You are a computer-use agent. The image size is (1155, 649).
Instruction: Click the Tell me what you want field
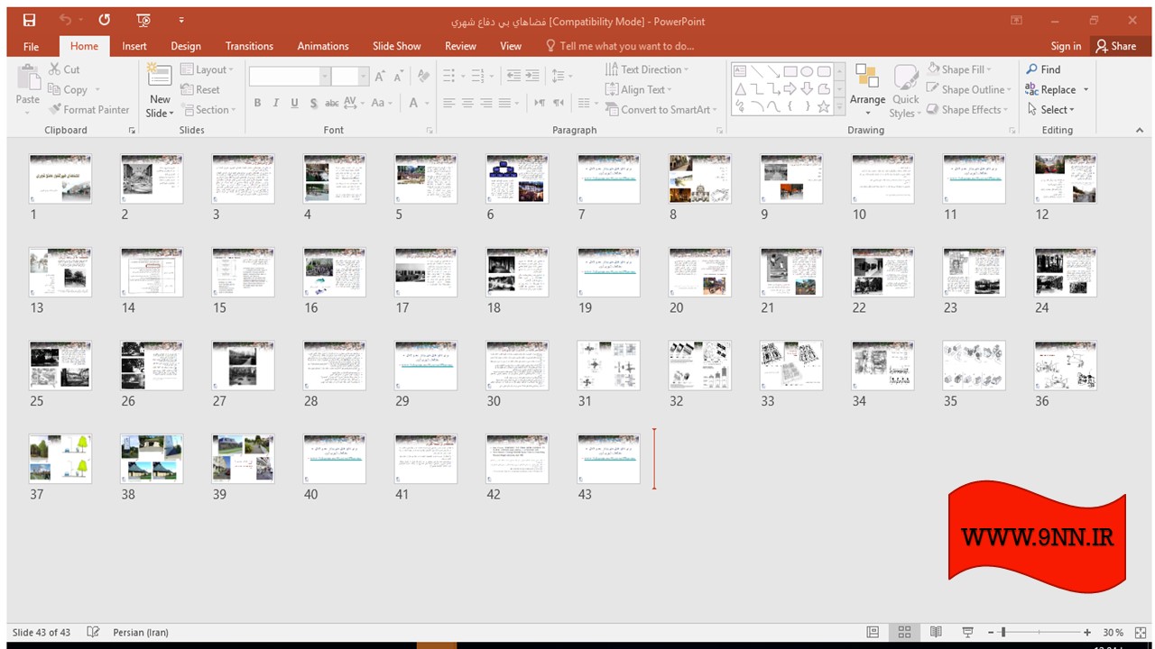coord(620,46)
